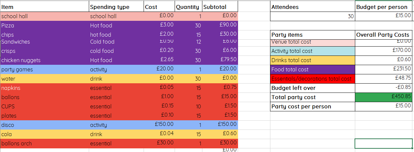This screenshot has width=414, height=152.
Task: Select the 'Party cost per person' label cell
Action: coord(312,106)
